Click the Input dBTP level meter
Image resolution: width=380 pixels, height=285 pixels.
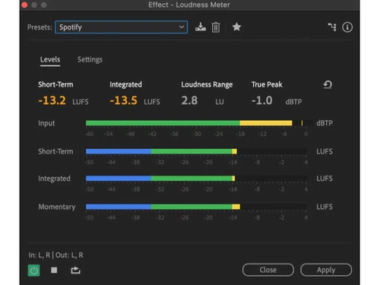click(x=199, y=123)
